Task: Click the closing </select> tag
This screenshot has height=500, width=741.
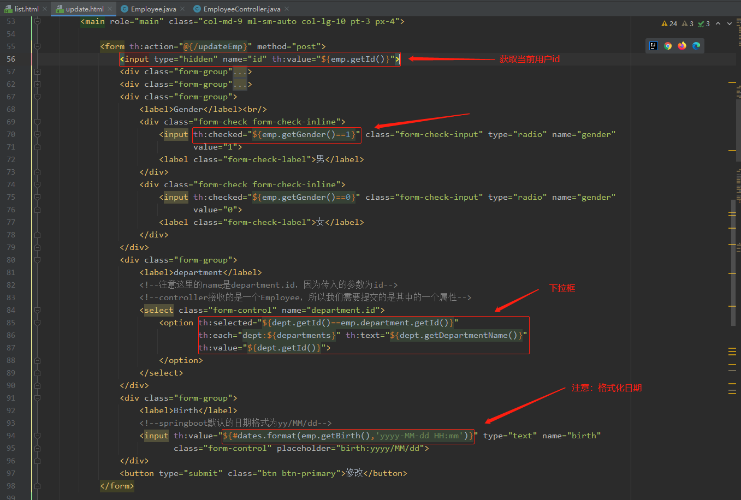Action: coord(161,373)
